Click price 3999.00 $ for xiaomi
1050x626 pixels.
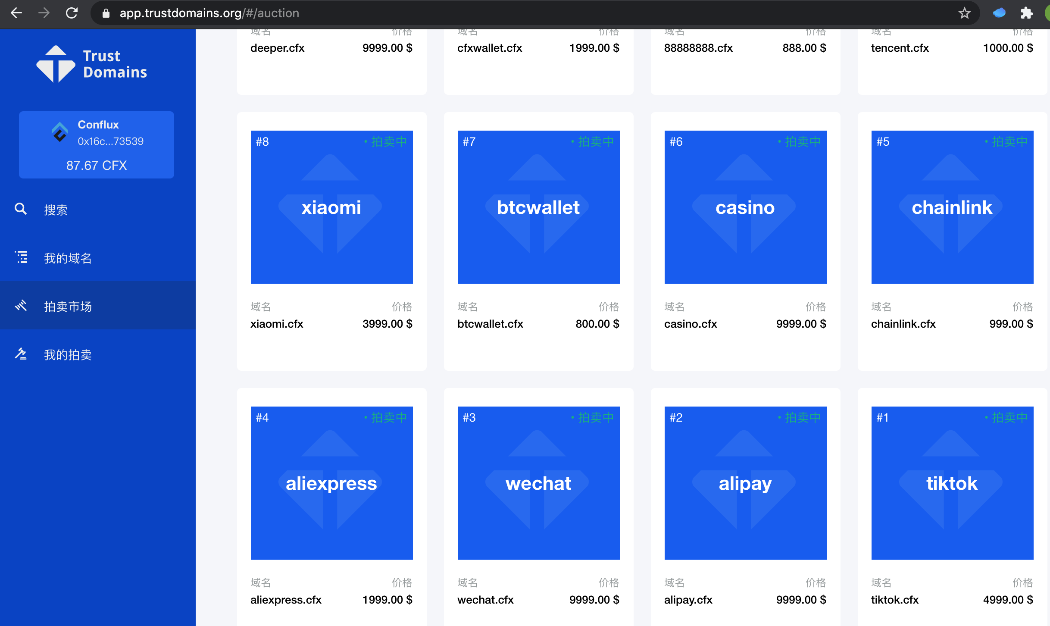[387, 324]
